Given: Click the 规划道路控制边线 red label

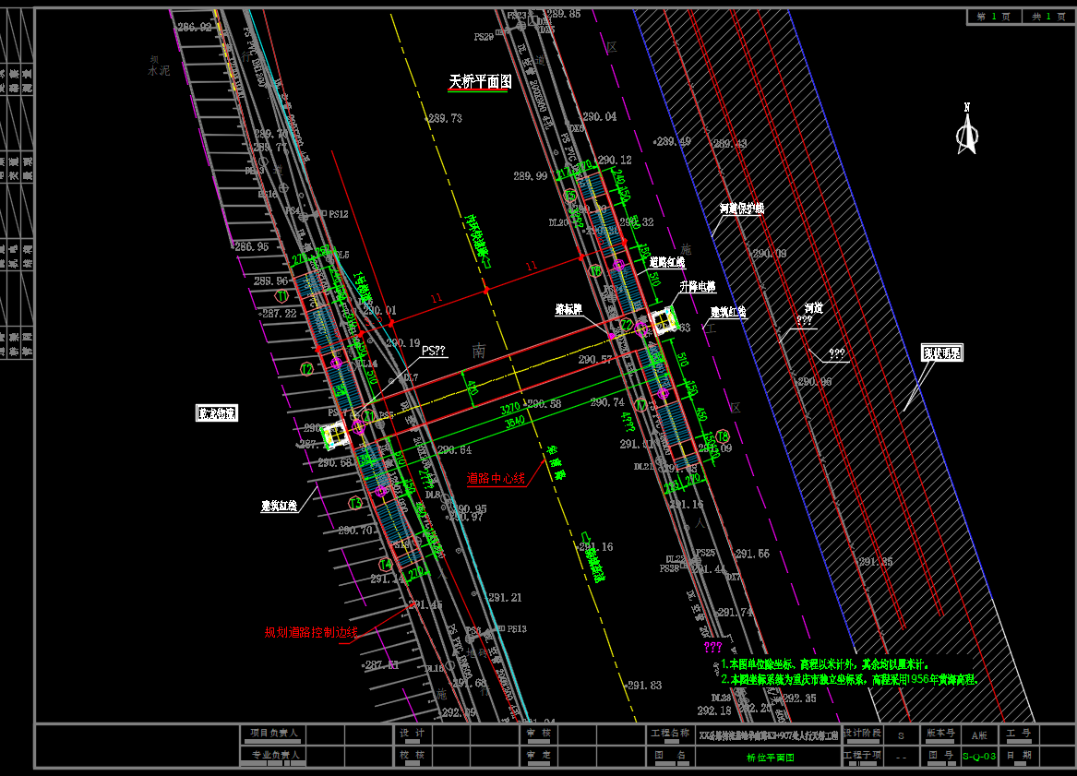Looking at the screenshot, I should 312,632.
